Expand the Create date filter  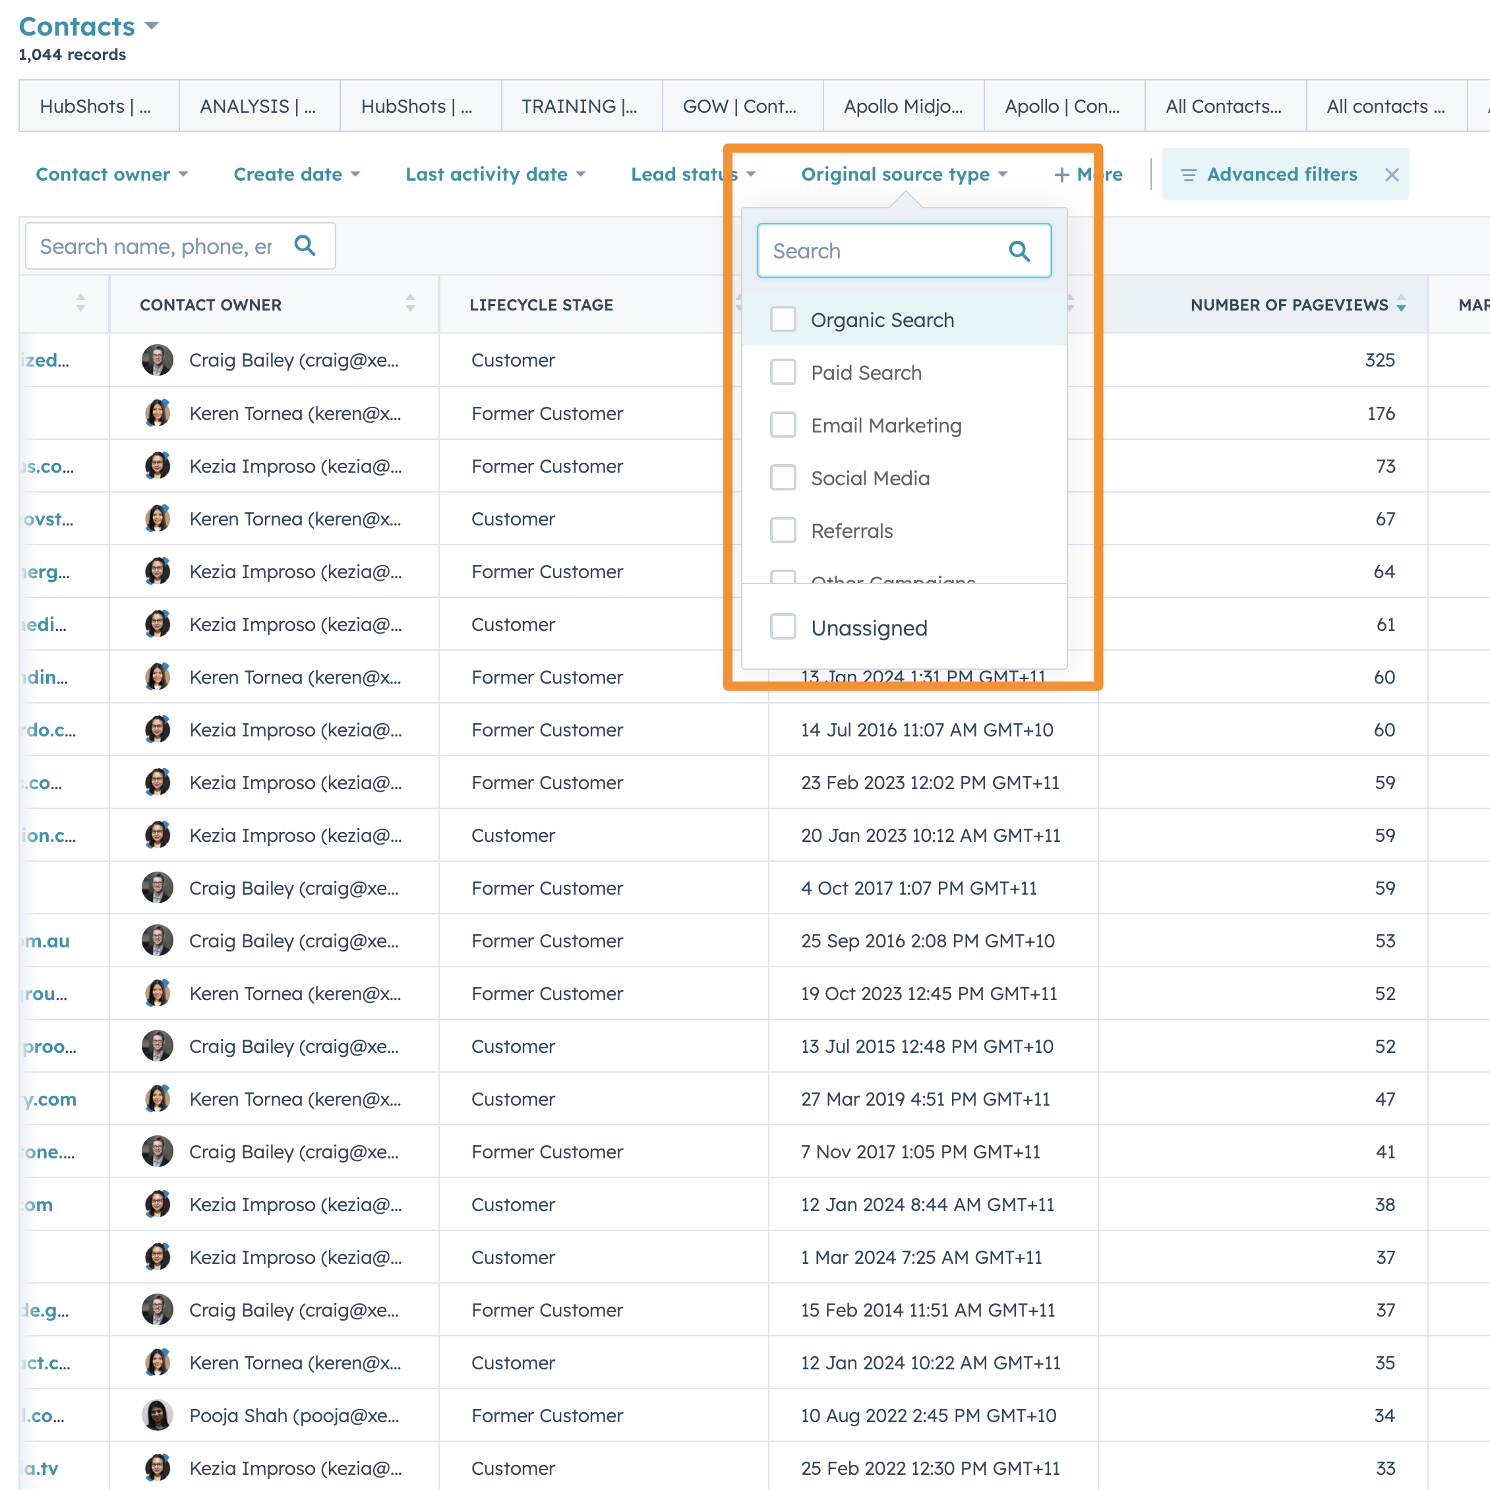click(x=297, y=175)
